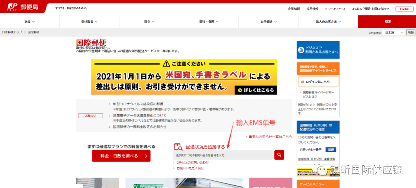
Task: Click the parcel-magnifier icon beside 配送状況を追跡する
Action: [x=178, y=147]
